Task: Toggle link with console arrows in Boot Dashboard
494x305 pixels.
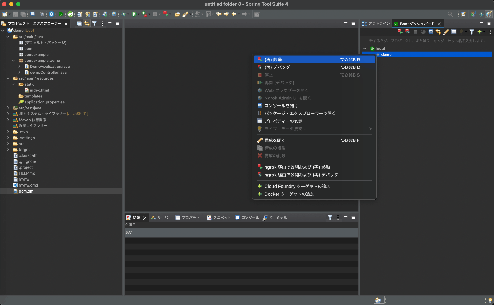Action: 438,32
